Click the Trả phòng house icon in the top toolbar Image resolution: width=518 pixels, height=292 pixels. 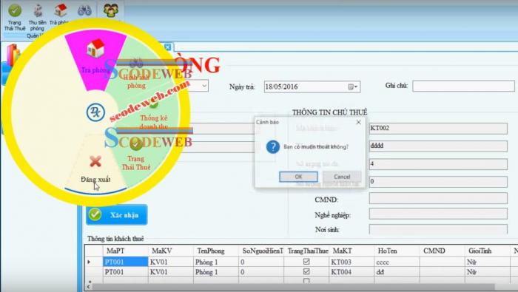click(x=61, y=11)
